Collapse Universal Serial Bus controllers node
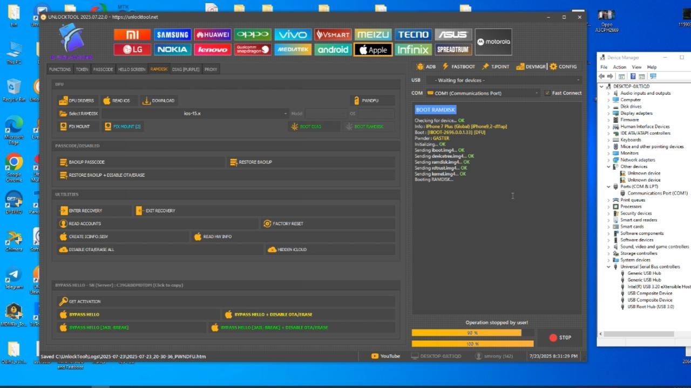Viewport: 691px width, 388px height. click(609, 267)
